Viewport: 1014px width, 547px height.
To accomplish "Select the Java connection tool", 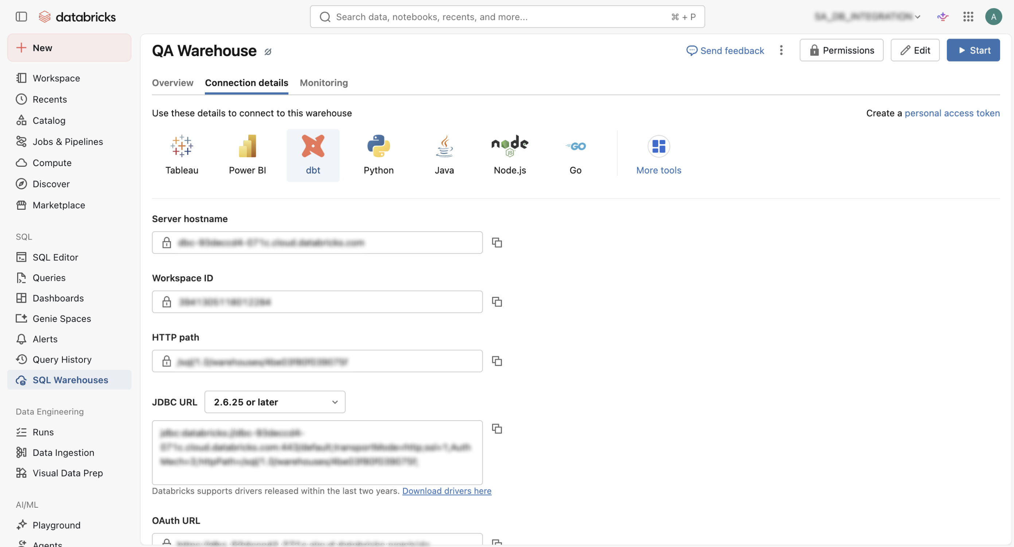I will pyautogui.click(x=444, y=156).
